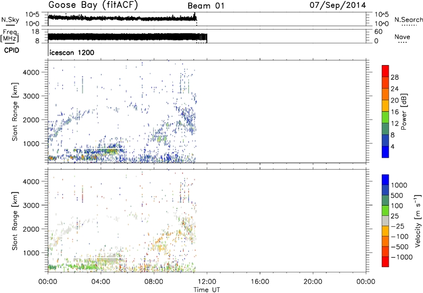
Task: Click the light green 25-100 Velocity segment
Action: click(385, 210)
